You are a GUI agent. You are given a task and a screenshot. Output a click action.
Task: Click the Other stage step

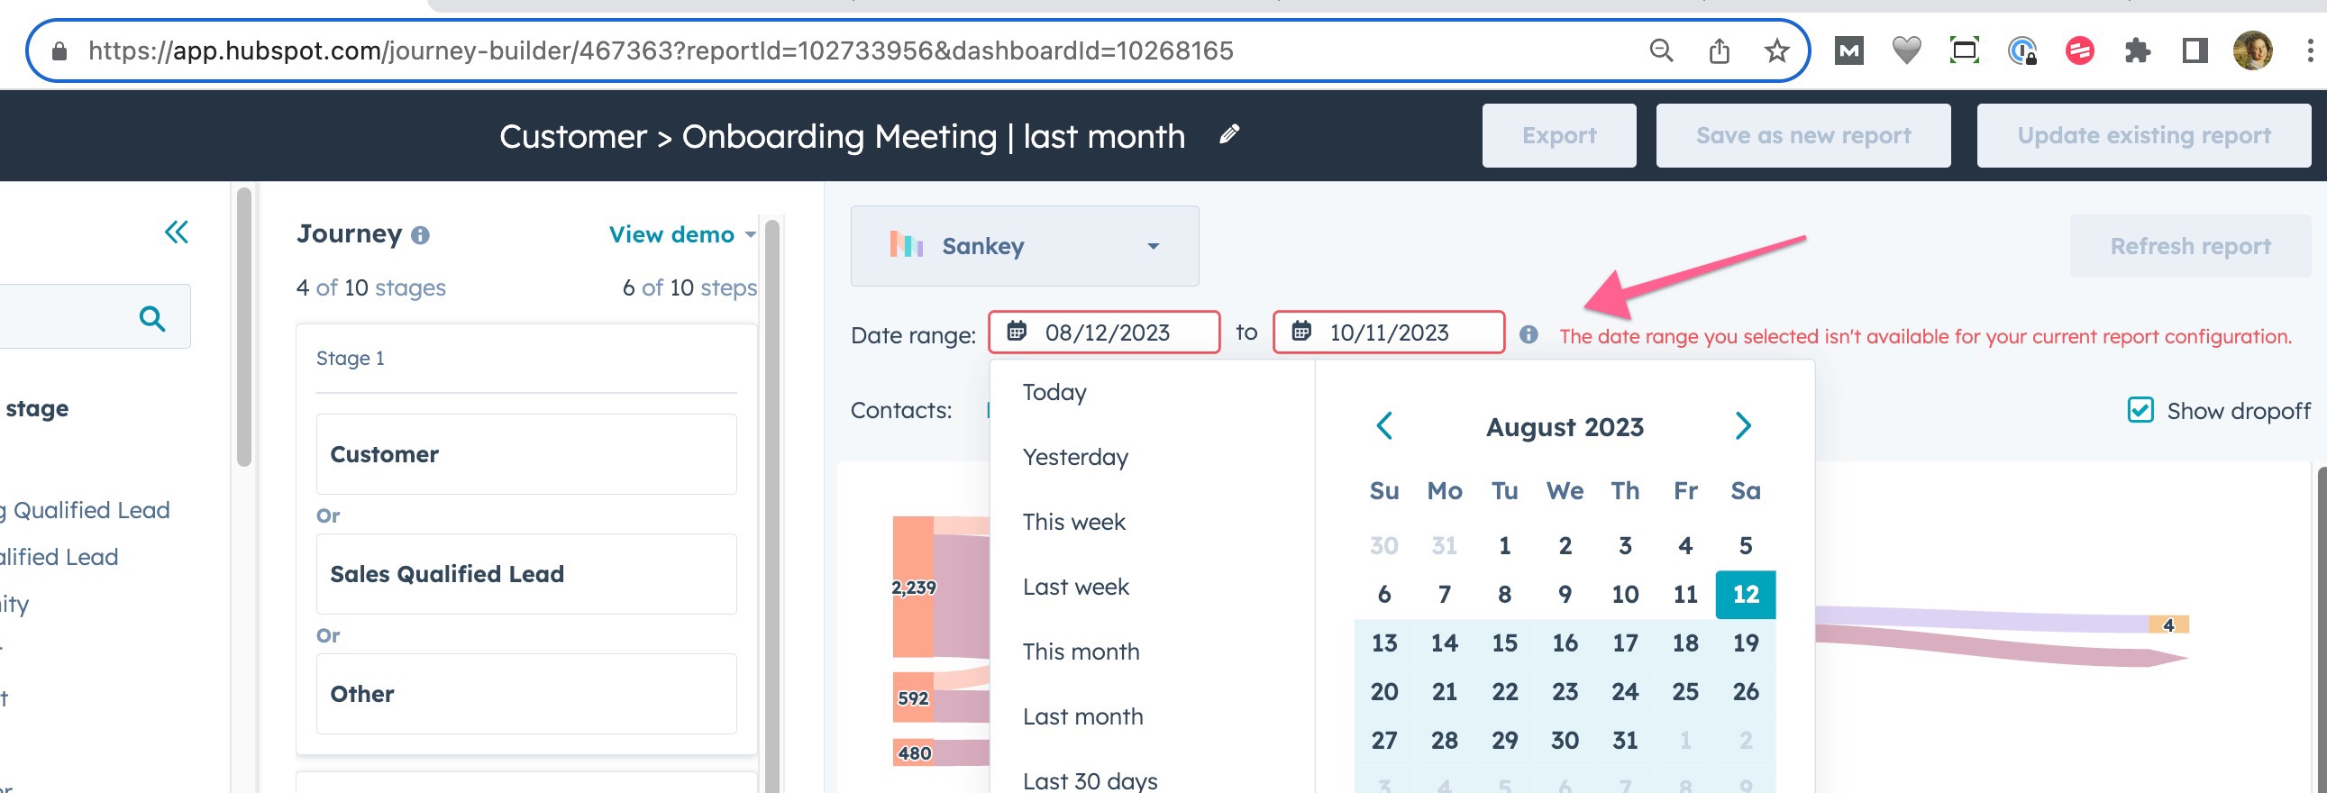[525, 694]
